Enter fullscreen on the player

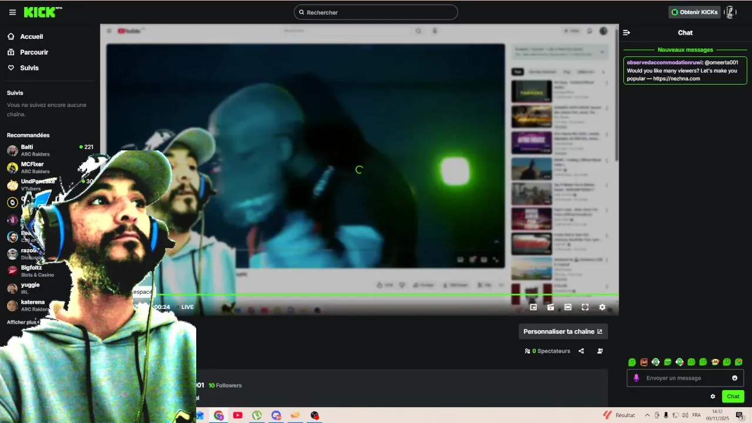(x=585, y=307)
